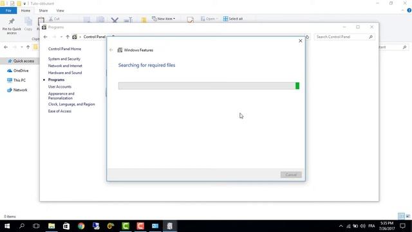Refresh the Control Panel window
This screenshot has height=232, width=412.
pos(307,37)
